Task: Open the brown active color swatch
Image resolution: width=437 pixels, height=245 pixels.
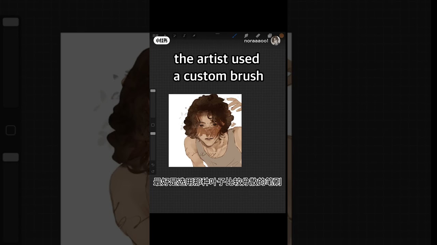Action: tap(281, 36)
